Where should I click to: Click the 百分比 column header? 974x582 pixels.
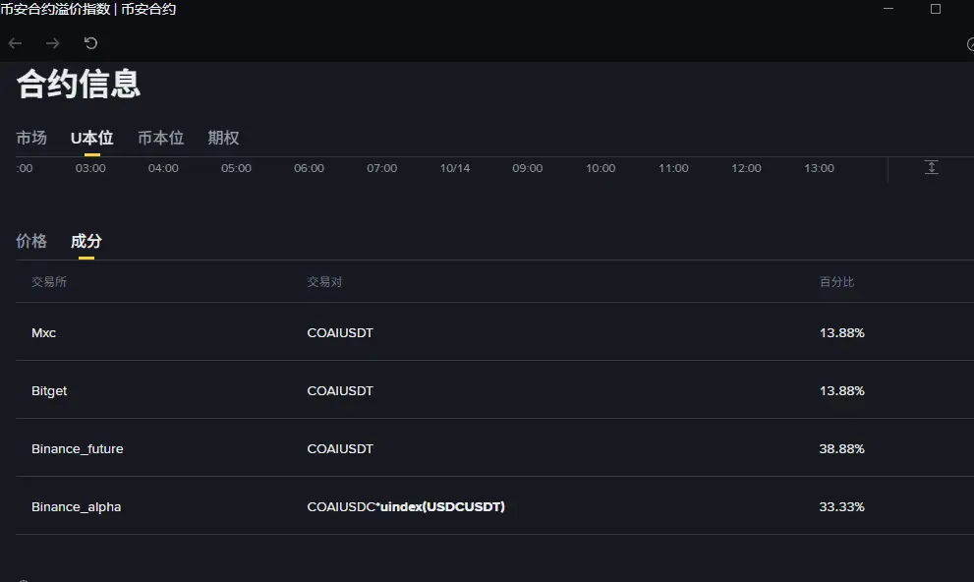click(x=836, y=282)
